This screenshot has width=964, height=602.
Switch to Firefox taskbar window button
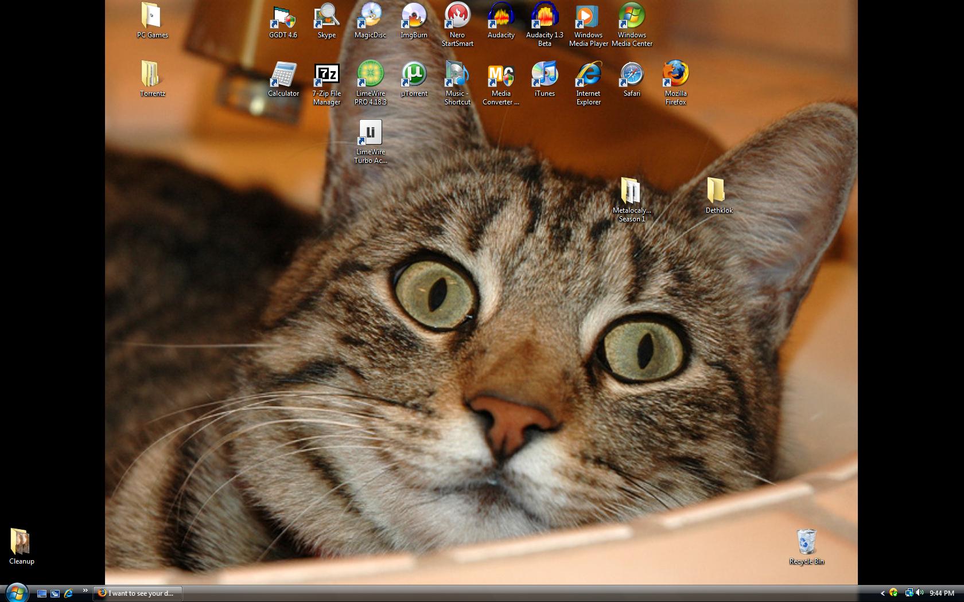click(x=138, y=593)
